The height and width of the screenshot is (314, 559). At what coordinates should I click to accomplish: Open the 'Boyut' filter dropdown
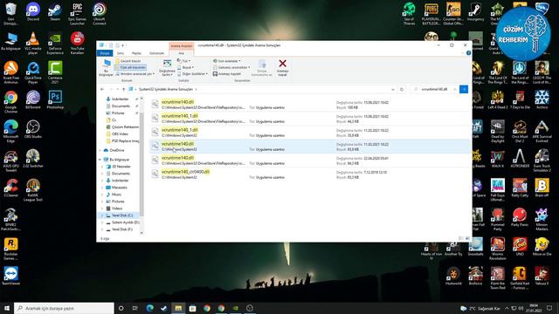pos(185,67)
